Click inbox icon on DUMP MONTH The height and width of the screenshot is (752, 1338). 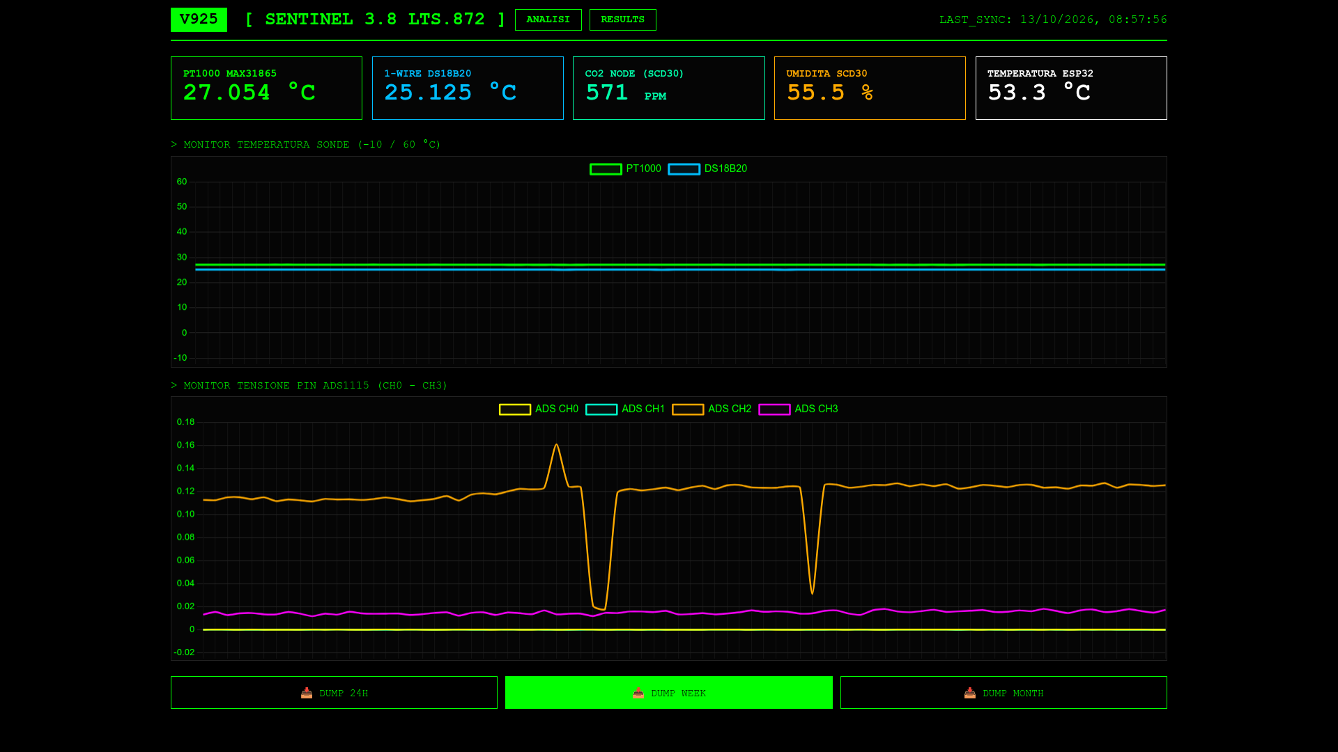click(970, 693)
